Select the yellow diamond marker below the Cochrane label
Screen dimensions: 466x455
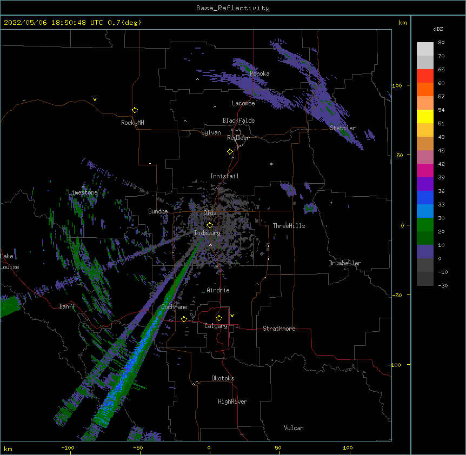[184, 319]
